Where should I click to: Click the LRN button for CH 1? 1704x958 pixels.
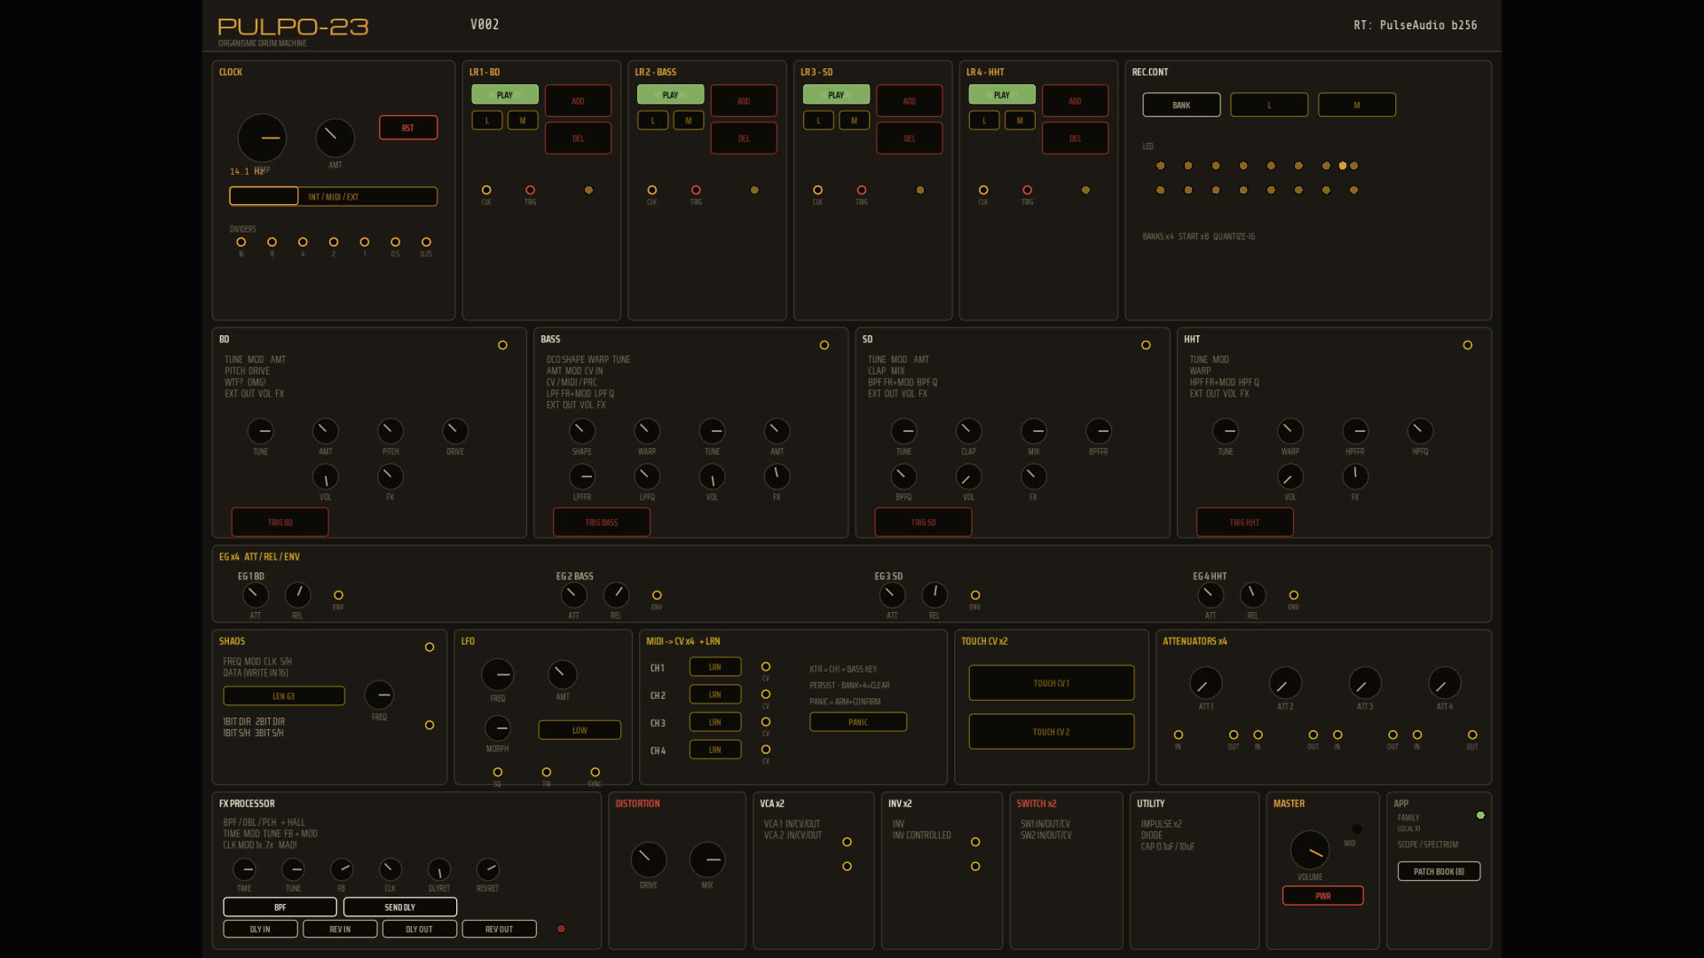(x=715, y=667)
